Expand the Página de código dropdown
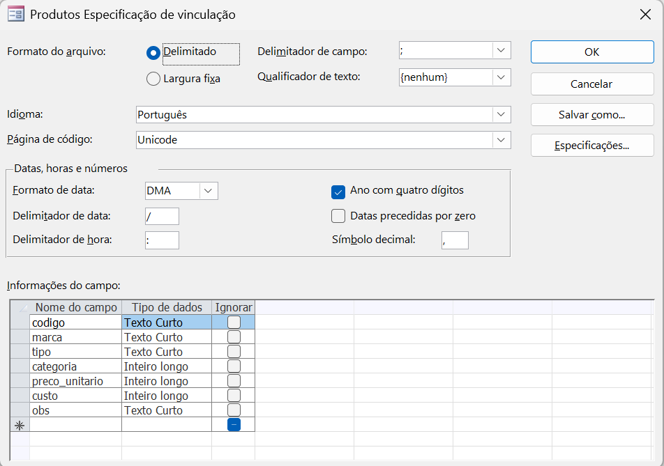664x466 pixels. [x=501, y=140]
